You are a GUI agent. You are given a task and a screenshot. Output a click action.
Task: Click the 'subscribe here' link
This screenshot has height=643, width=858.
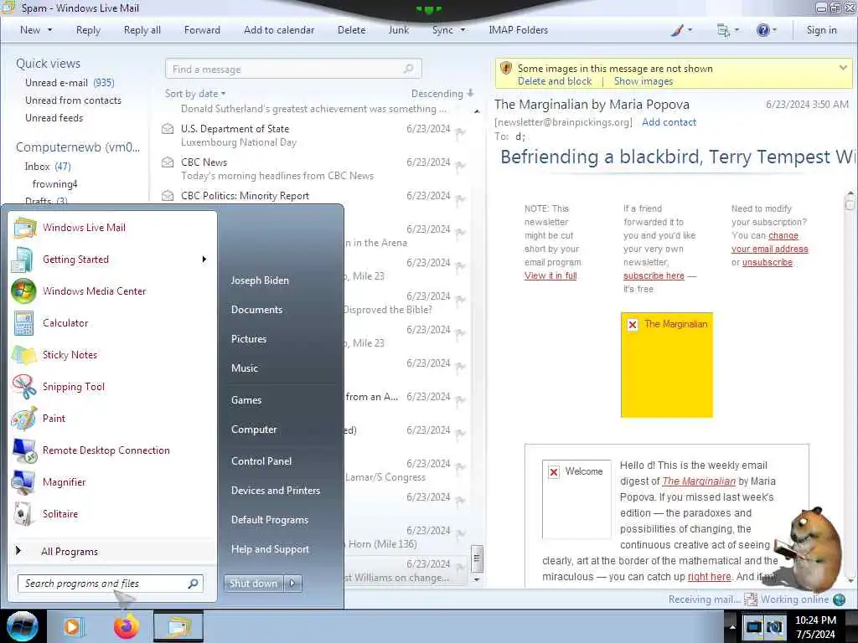click(654, 275)
